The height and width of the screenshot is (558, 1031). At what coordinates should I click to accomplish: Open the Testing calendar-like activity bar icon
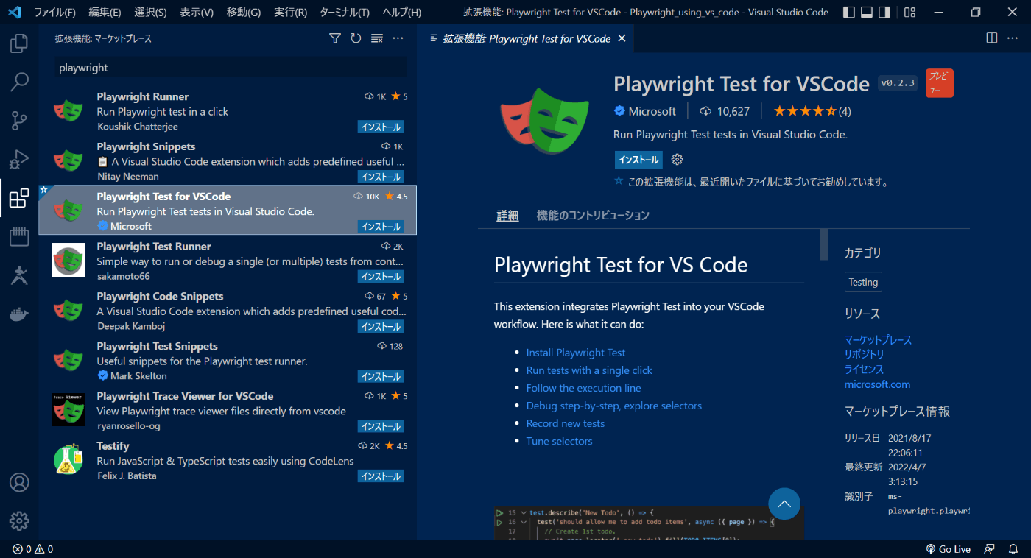(19, 236)
